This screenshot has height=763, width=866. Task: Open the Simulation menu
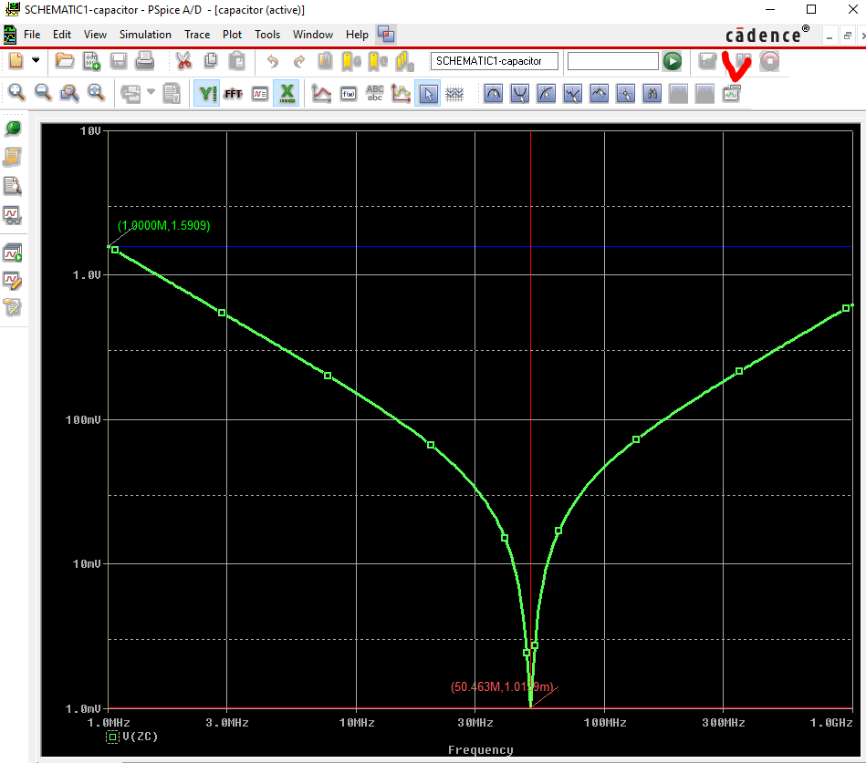coord(145,35)
